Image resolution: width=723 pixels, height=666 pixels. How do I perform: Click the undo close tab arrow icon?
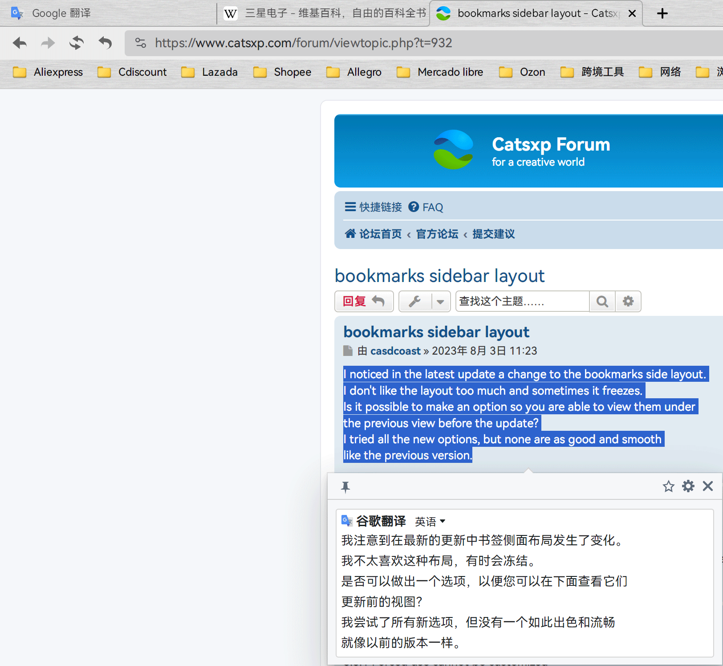coord(105,43)
